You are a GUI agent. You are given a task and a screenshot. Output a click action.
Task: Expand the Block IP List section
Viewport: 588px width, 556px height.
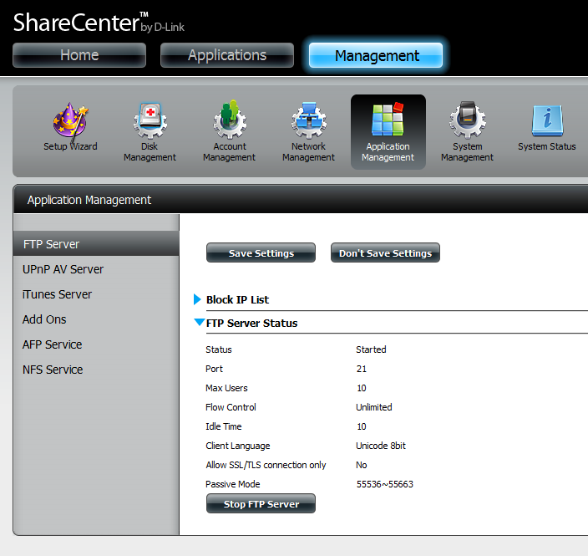197,299
